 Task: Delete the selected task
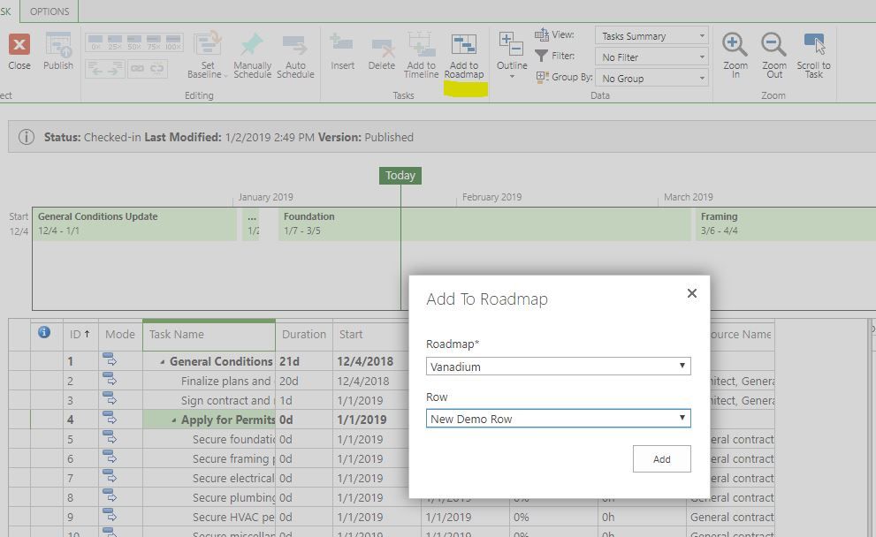click(382, 51)
